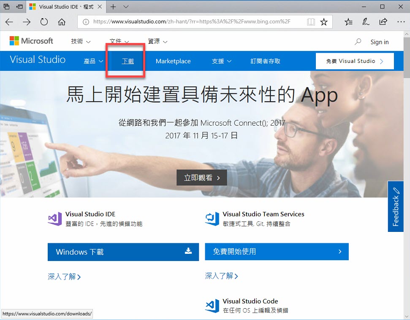The width and height of the screenshot is (410, 320).
Task: Open 深入了解 link under Visual Studio IDE
Action: [x=64, y=277]
